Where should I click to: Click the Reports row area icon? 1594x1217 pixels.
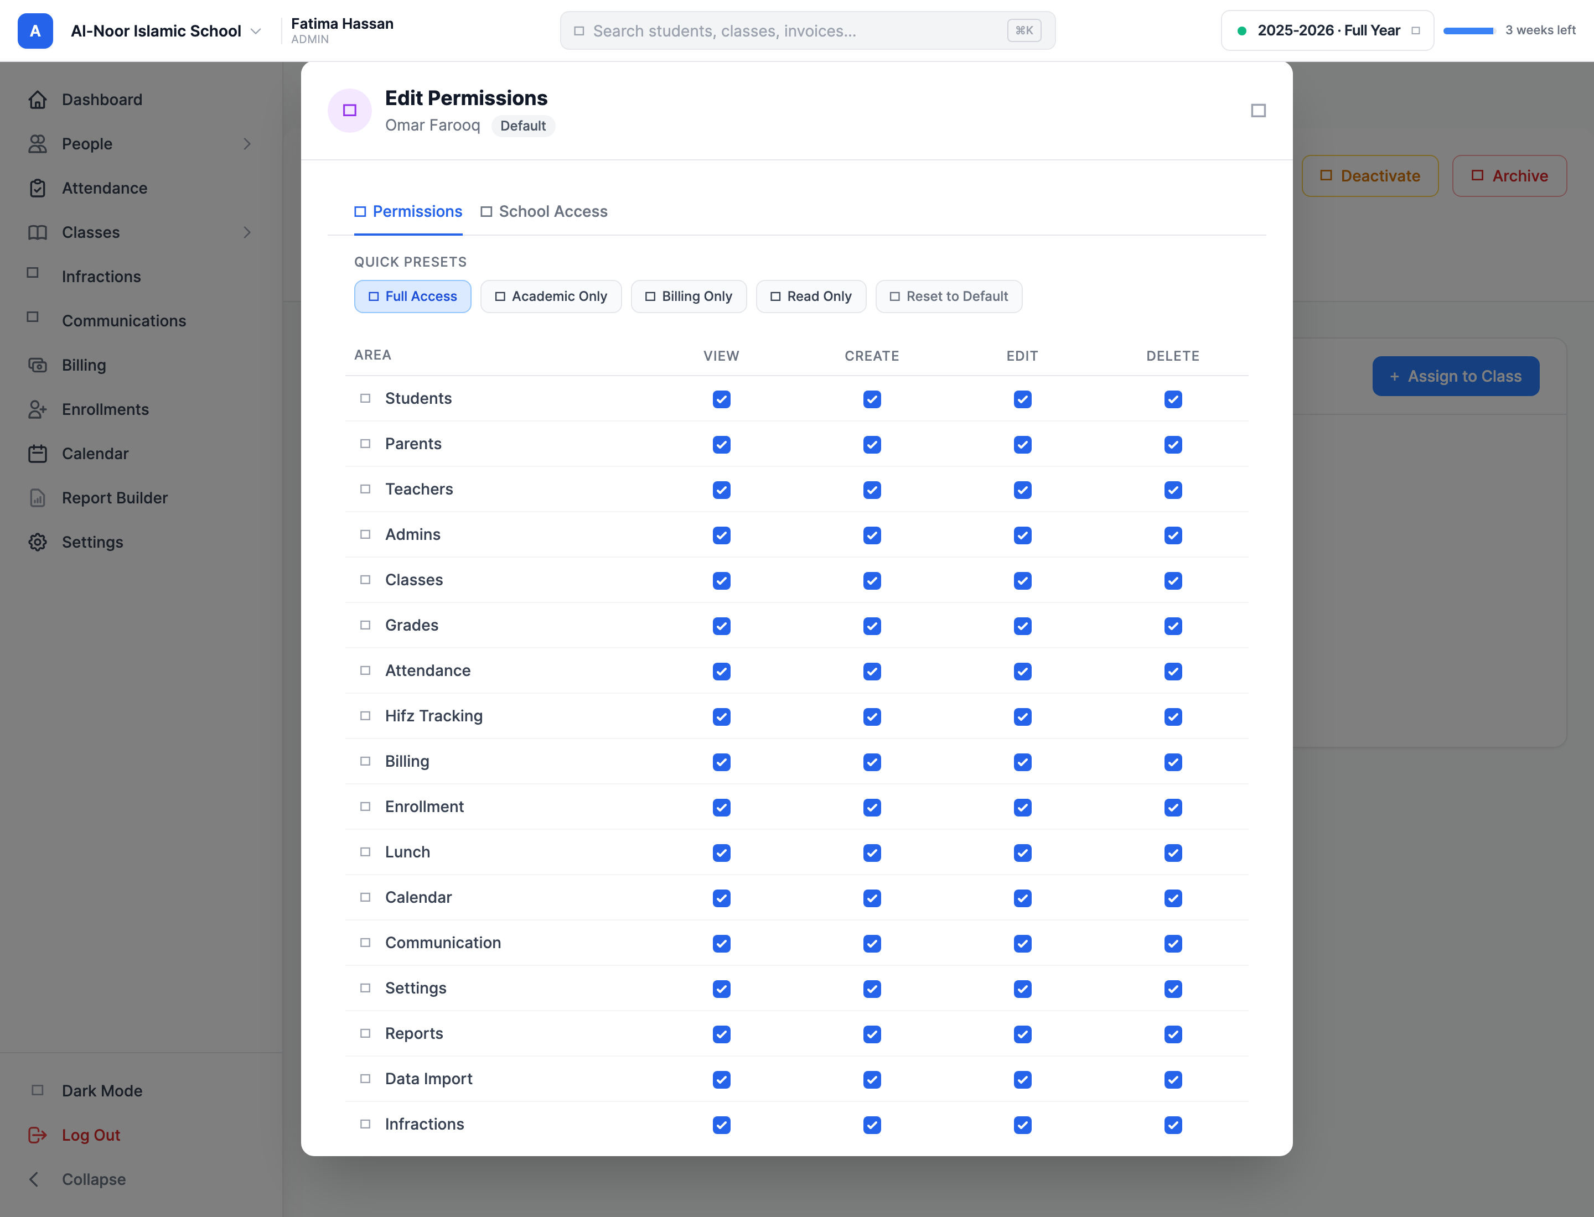click(x=365, y=1034)
